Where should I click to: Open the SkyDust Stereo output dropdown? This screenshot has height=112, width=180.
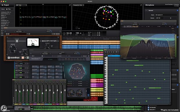62,54
